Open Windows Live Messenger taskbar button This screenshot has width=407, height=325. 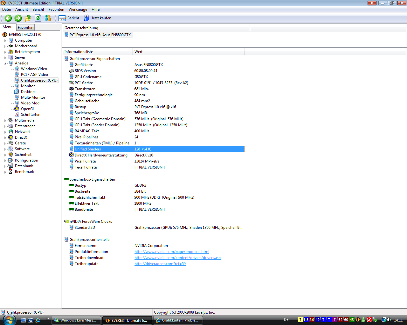point(76,320)
